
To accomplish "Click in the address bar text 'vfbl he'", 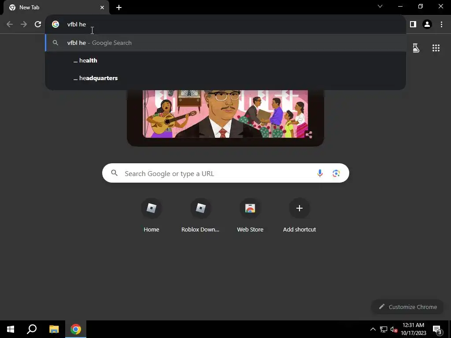I will [x=77, y=25].
